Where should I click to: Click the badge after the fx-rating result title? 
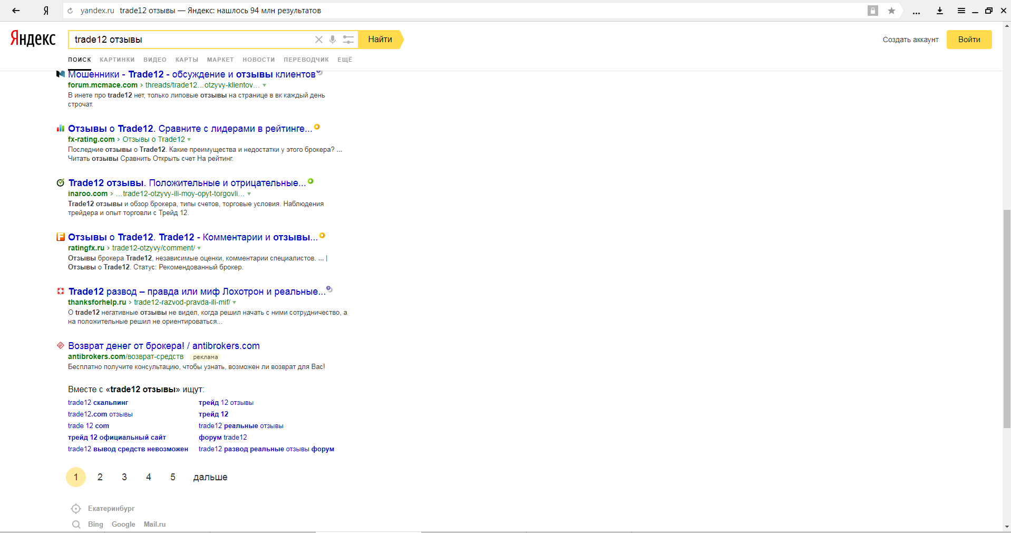coord(317,127)
